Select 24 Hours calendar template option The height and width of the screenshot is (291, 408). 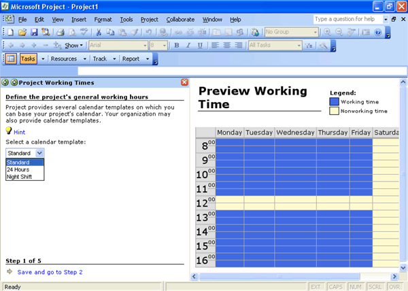click(18, 169)
